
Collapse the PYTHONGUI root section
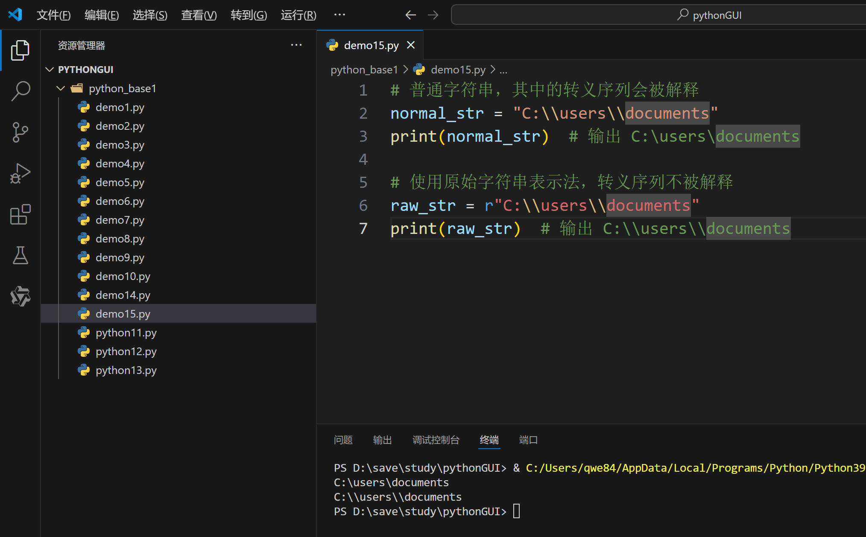point(50,70)
